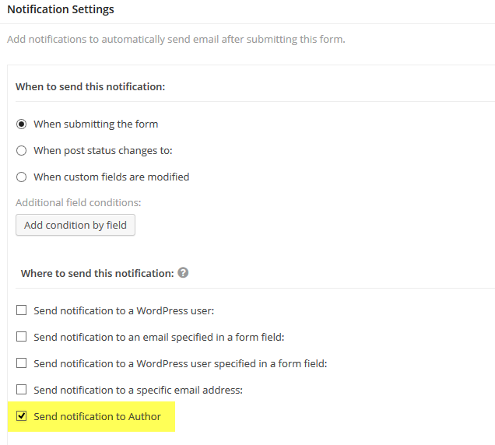The image size is (495, 445).
Task: Click the Send notification to a WordPress user label
Action: coord(124,311)
